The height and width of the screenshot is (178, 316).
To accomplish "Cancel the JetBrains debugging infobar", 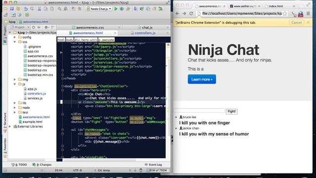I will click(x=296, y=22).
